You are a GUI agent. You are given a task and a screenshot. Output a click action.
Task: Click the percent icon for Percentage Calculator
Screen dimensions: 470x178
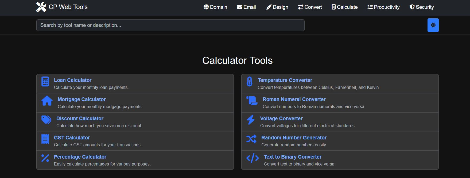coord(45,158)
